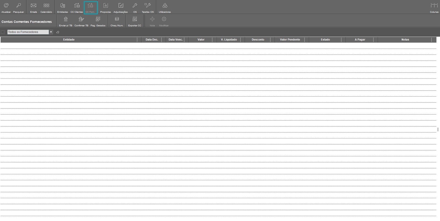The height and width of the screenshot is (221, 440).
Task: Sort by the Valor column header
Action: coord(201,40)
